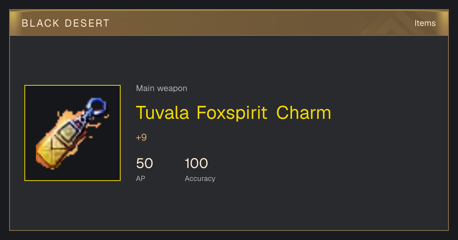Screen dimensions: 458x240
Task: Click the word Foxspirit in the item name
Action: coord(232,113)
